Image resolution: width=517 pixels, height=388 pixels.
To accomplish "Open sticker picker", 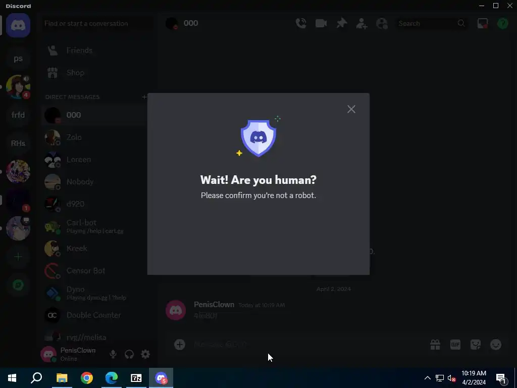I will pos(476,345).
